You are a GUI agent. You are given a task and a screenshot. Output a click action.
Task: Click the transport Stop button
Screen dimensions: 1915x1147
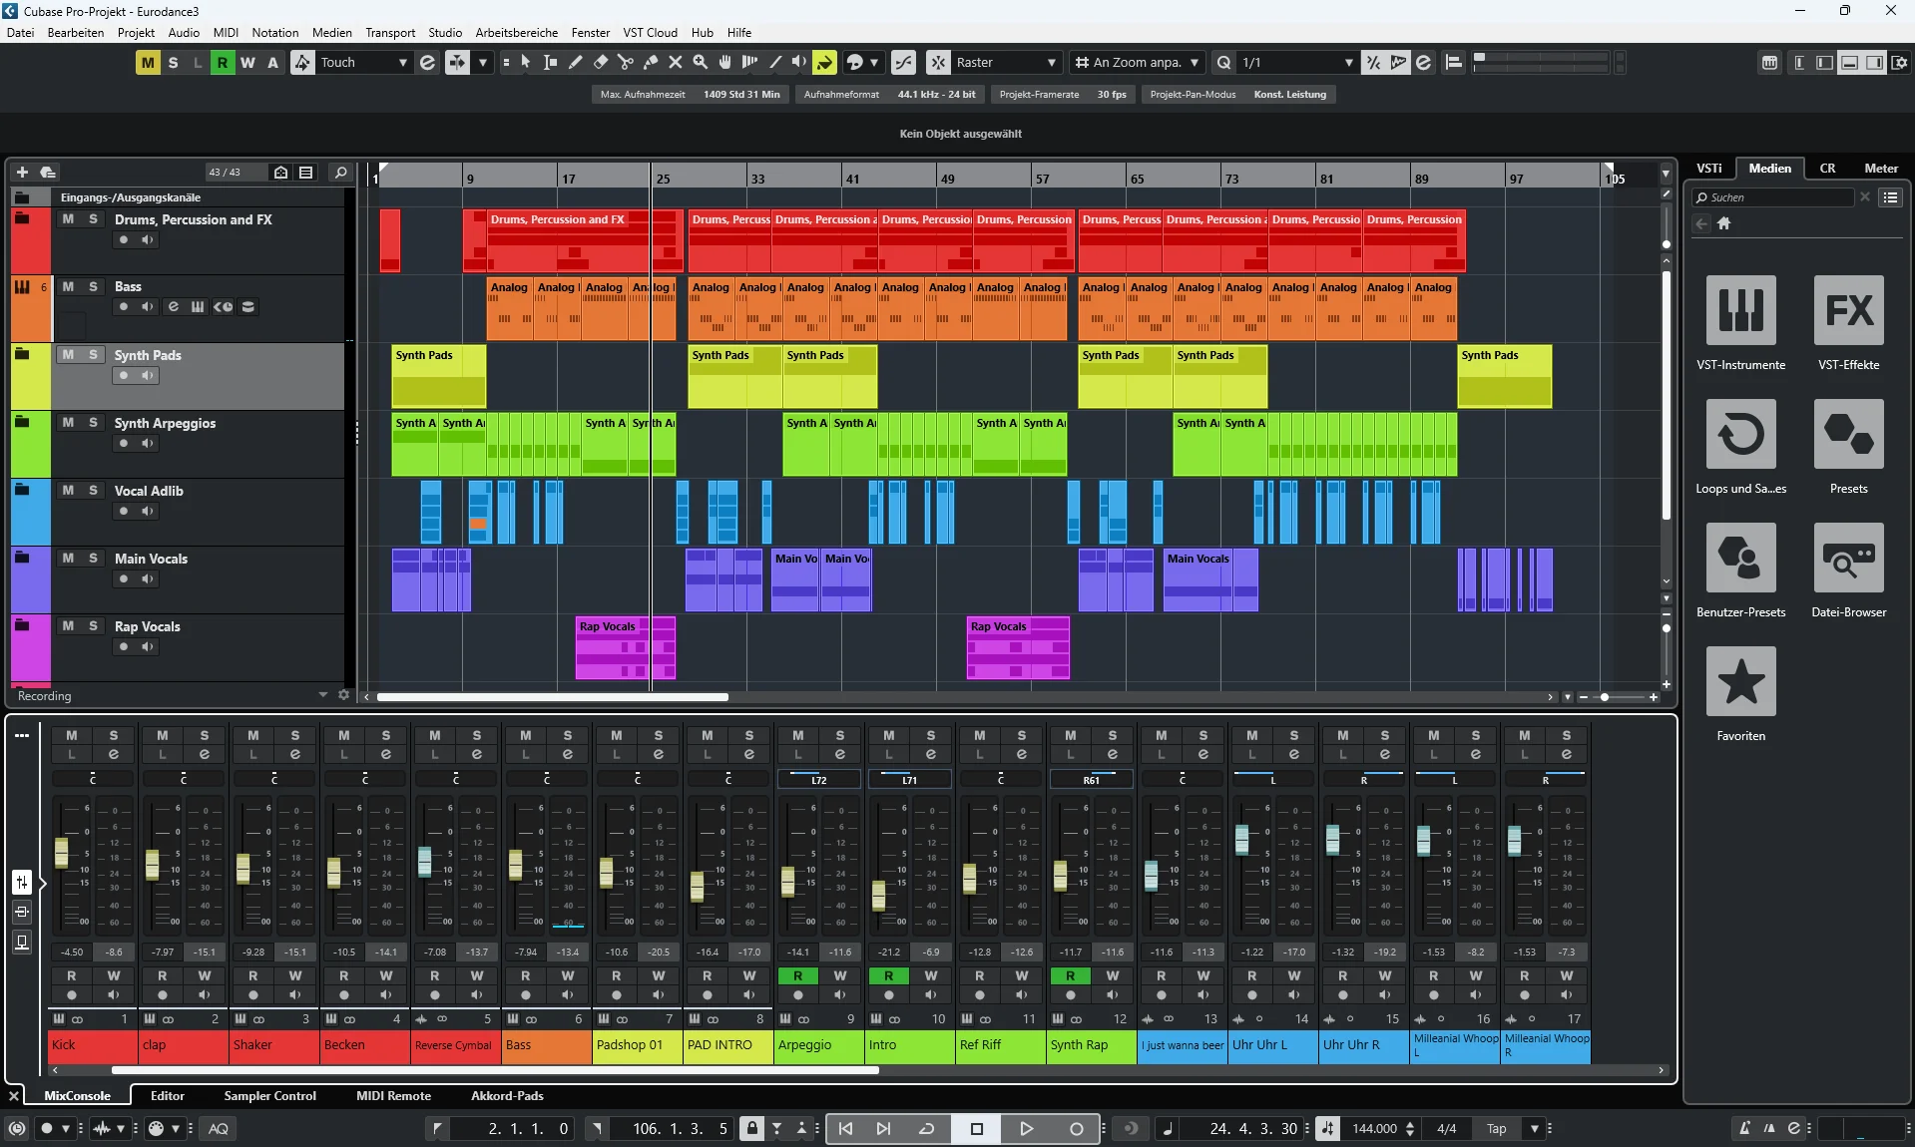tap(977, 1129)
